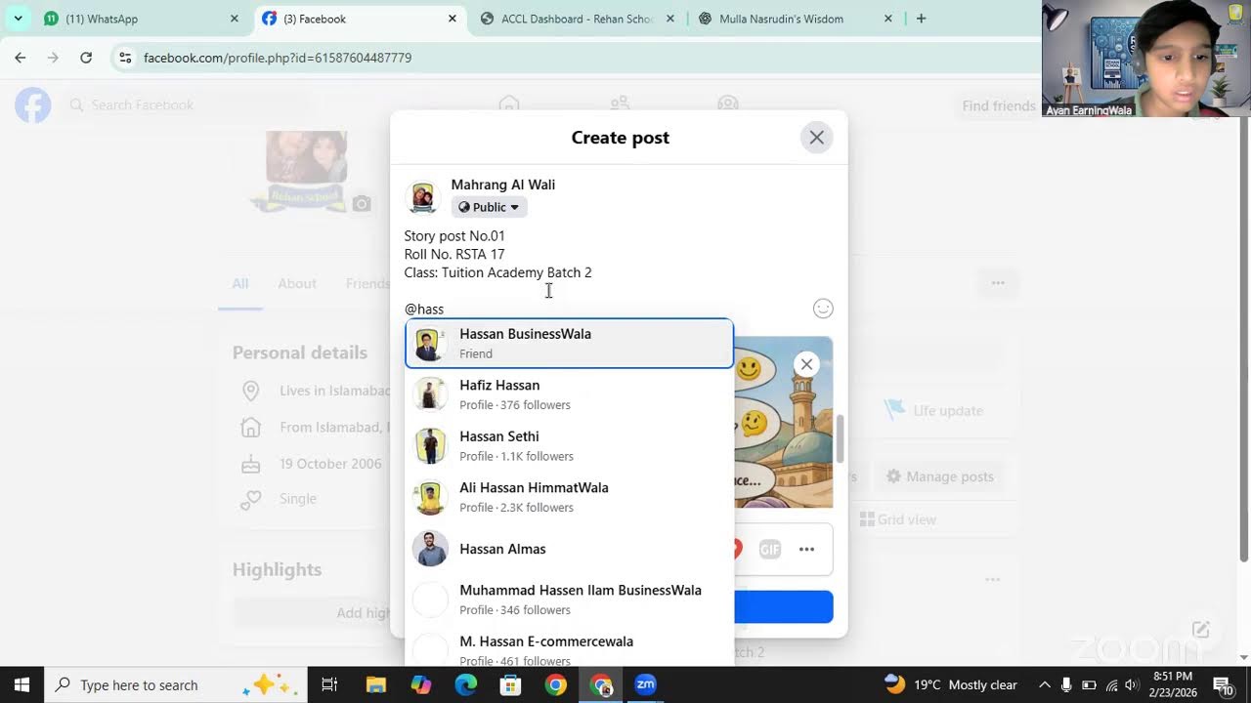Image resolution: width=1251 pixels, height=703 pixels.
Task: Open the About profile tab
Action: (x=297, y=283)
